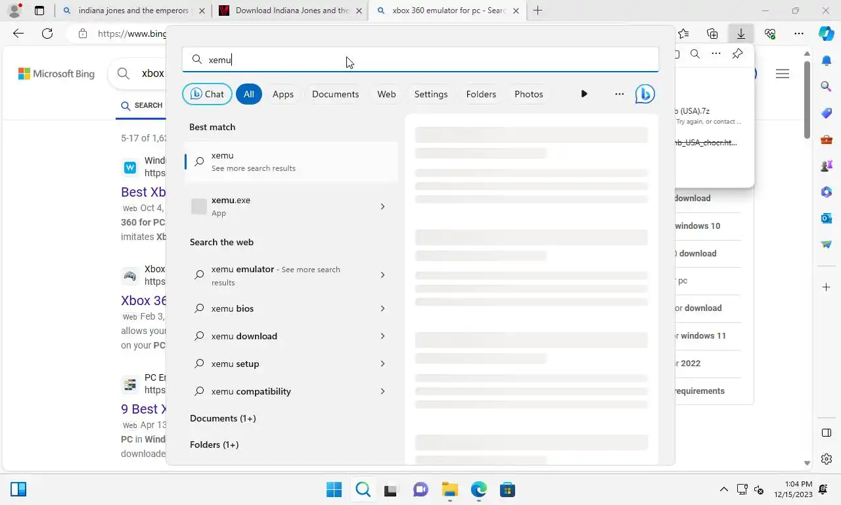Open the Windows Start button

[334, 490]
